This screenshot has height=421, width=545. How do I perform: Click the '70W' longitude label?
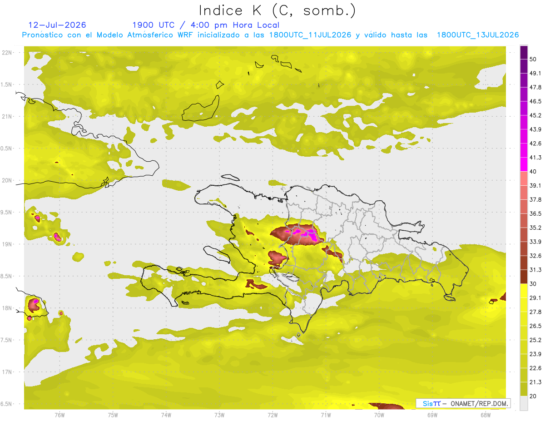tap(379, 415)
